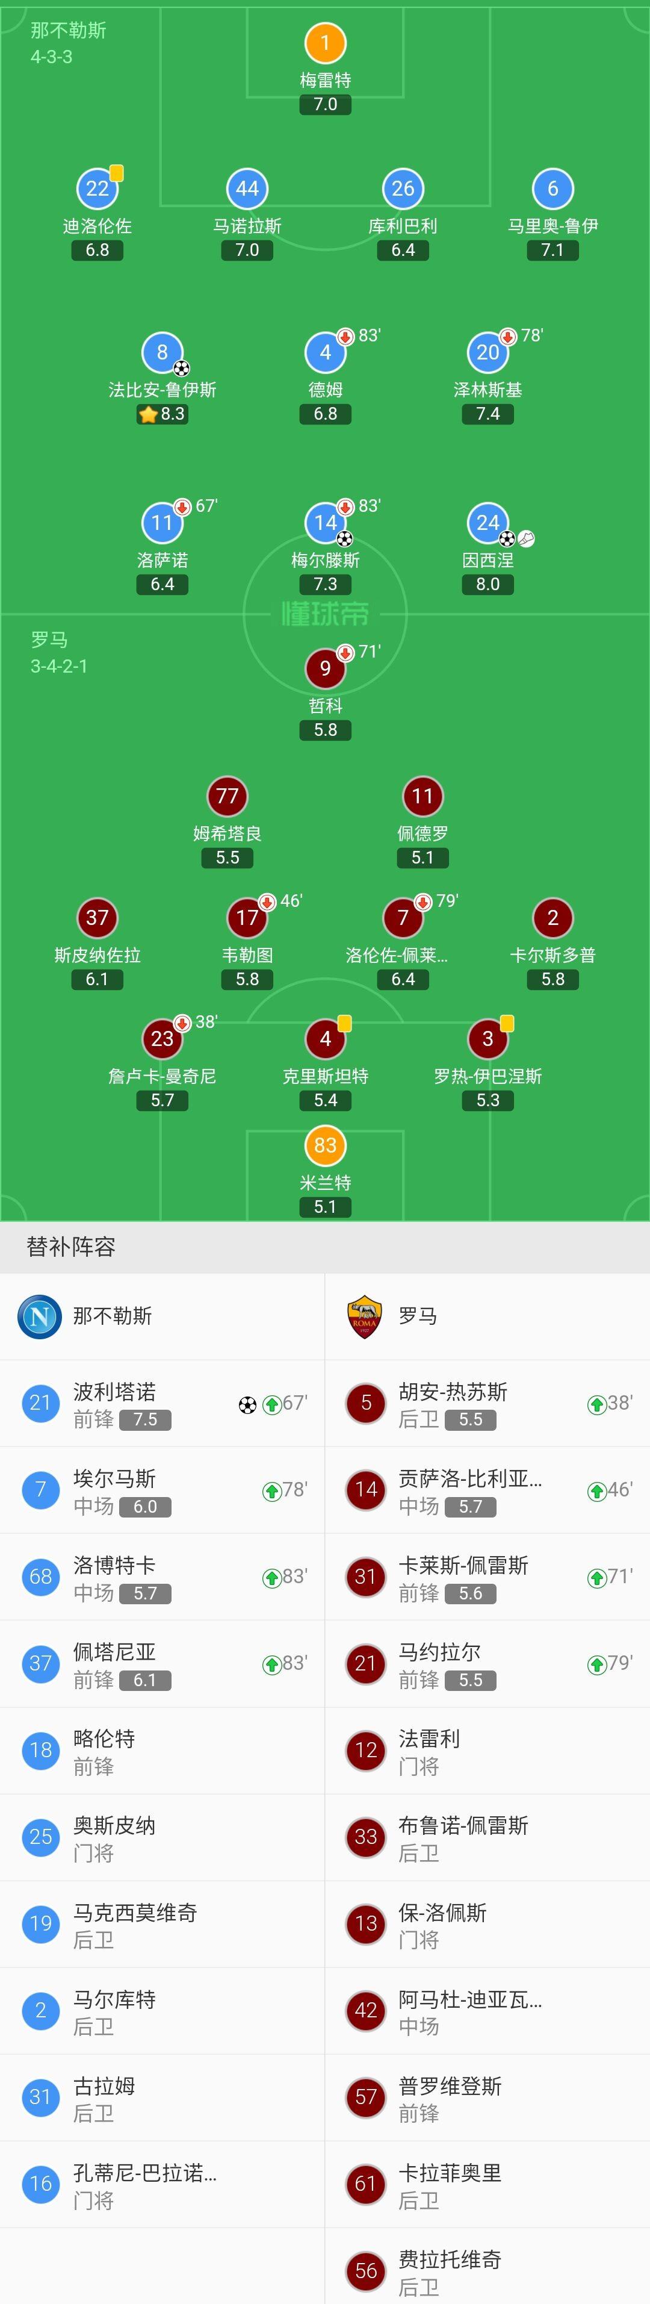650x2304 pixels.
Task: Open 因西涅 number 24 player badge
Action: [488, 522]
